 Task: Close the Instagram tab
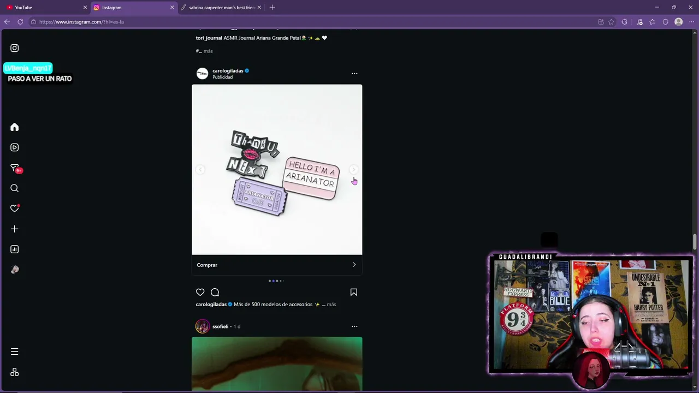tap(172, 8)
